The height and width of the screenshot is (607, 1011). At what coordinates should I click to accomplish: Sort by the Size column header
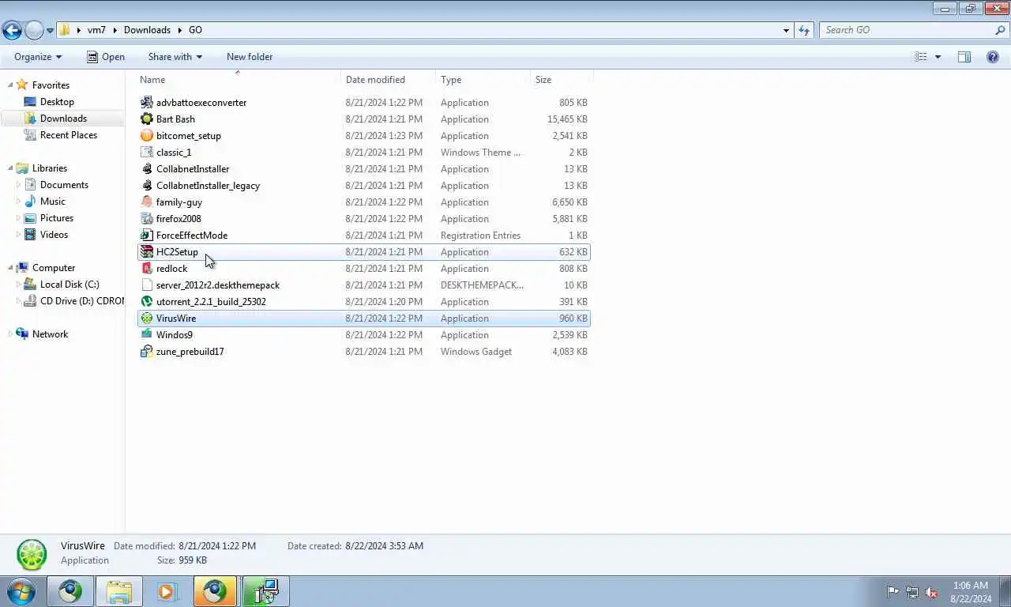pos(562,80)
